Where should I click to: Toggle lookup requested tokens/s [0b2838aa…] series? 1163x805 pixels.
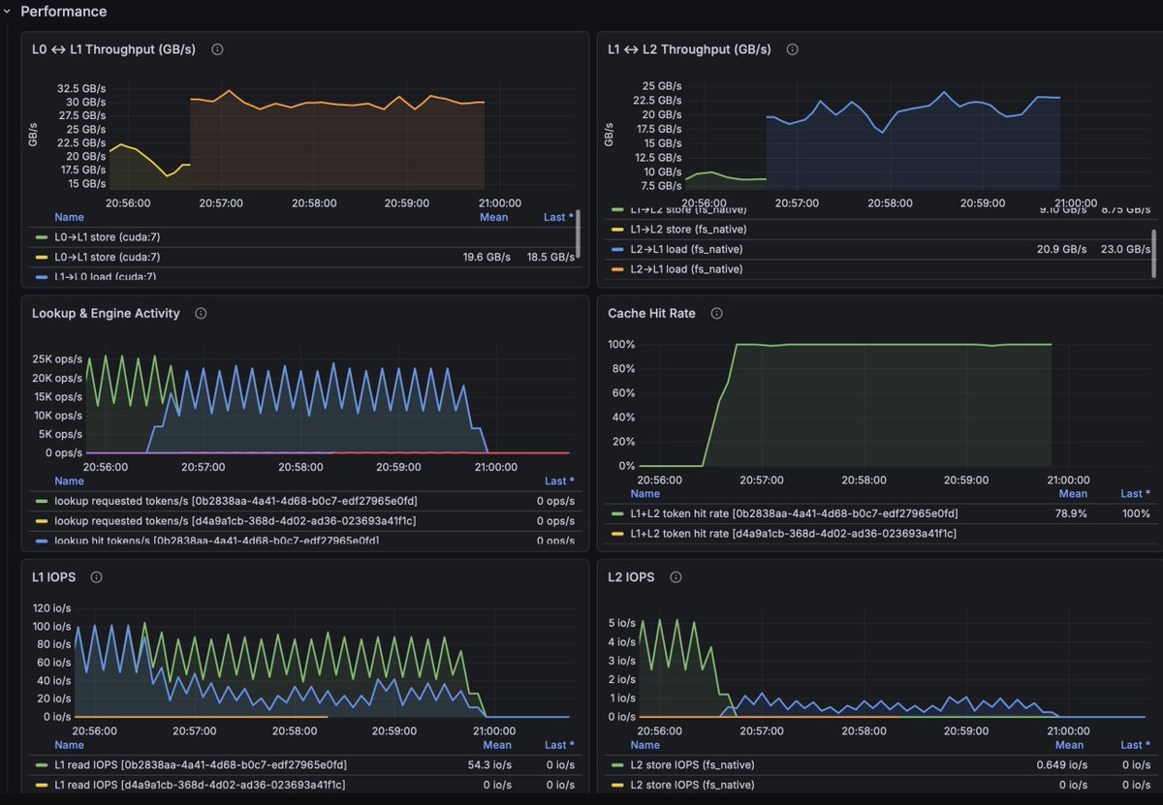click(236, 501)
